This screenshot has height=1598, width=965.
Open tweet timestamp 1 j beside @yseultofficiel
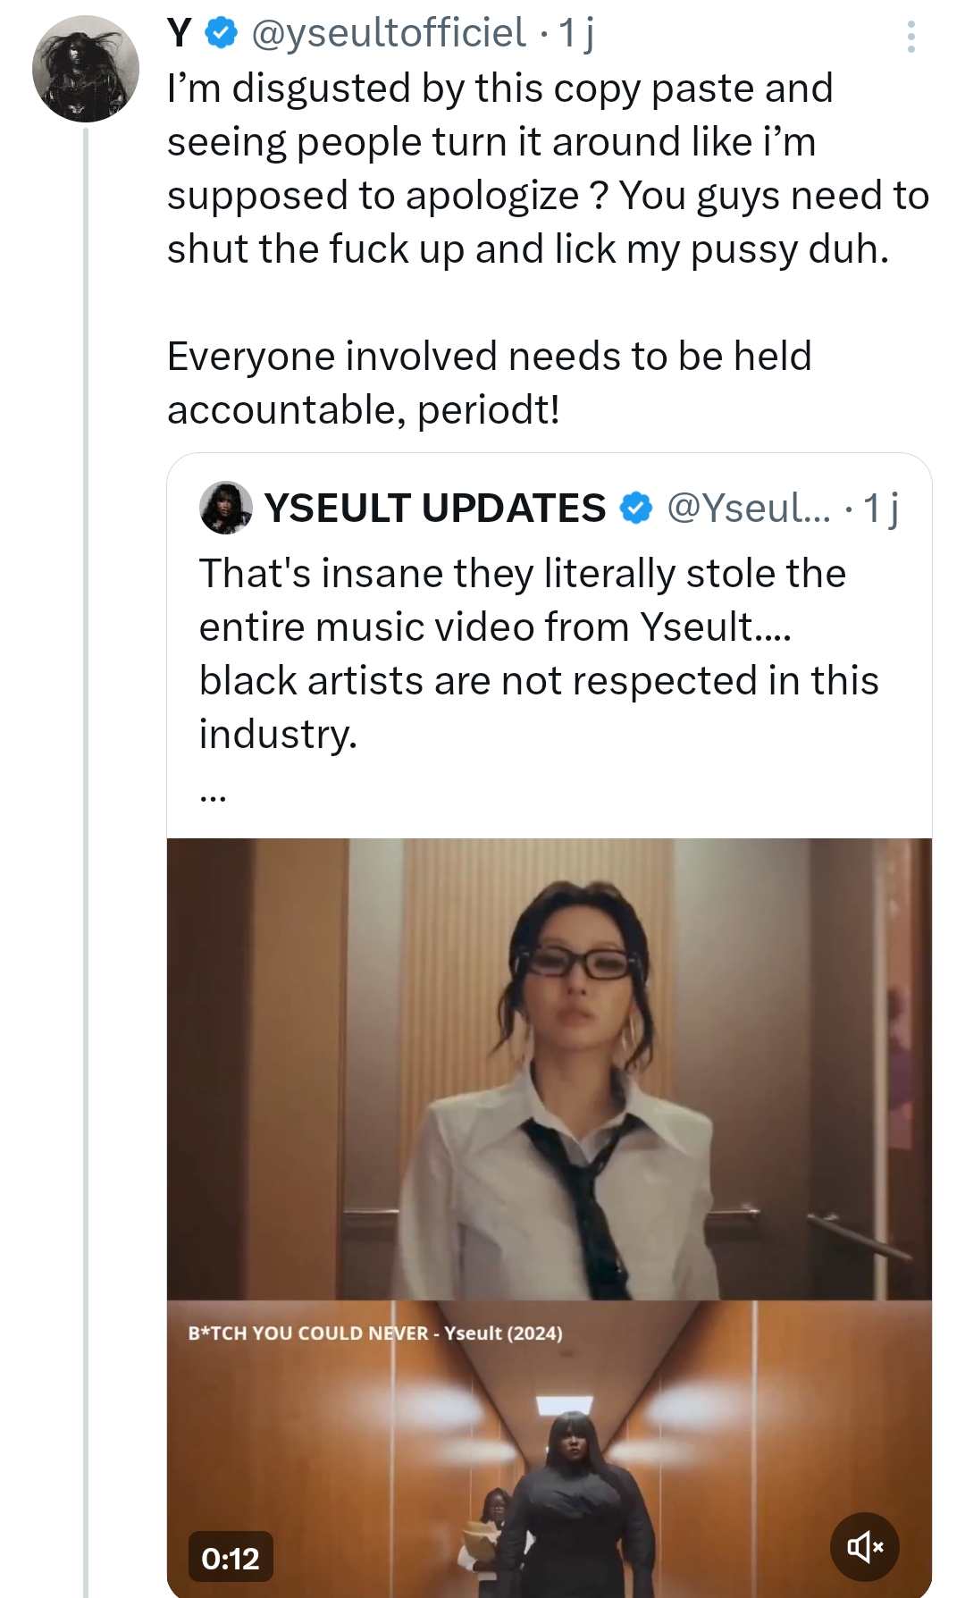[576, 34]
